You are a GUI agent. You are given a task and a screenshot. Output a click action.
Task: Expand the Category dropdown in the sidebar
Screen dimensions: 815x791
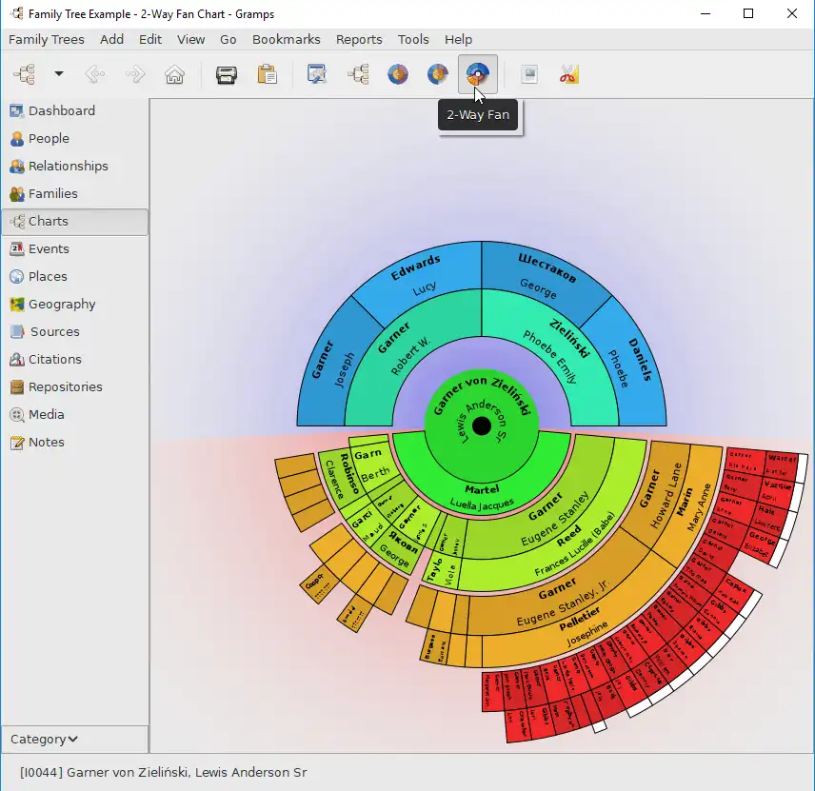[x=45, y=739]
